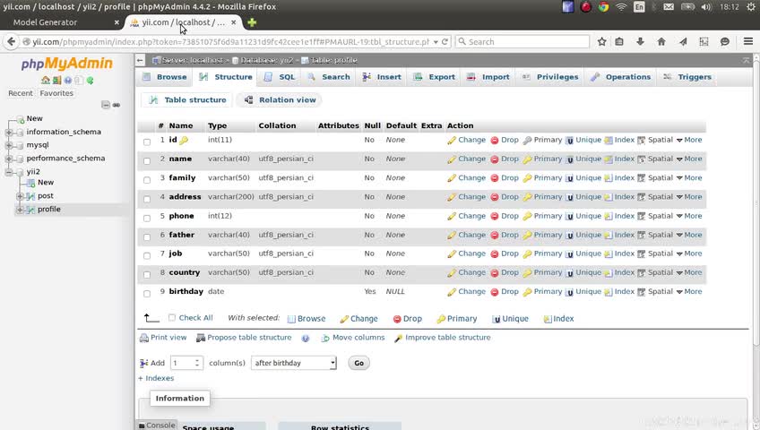Open the Export tab
The height and width of the screenshot is (430, 760).
pos(435,77)
